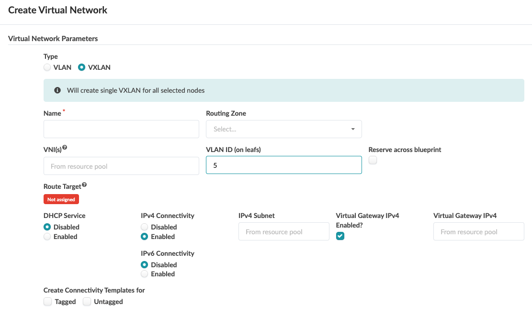The width and height of the screenshot is (532, 316).
Task: Select the VLAN type radio button
Action: click(x=47, y=67)
